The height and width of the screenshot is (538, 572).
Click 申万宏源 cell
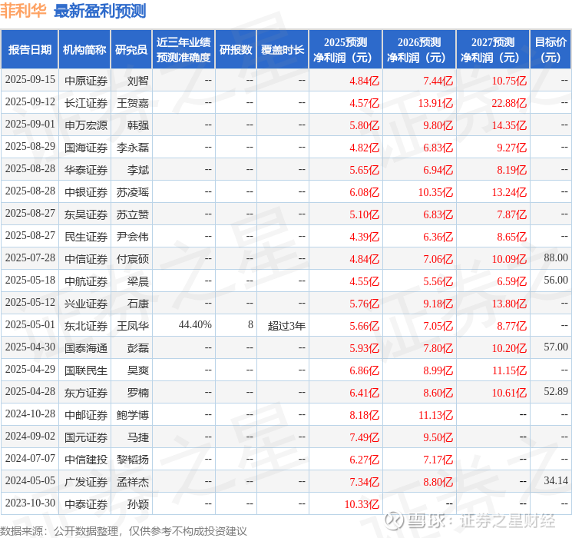(x=86, y=125)
